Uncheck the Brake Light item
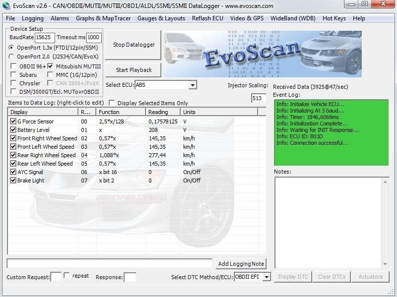The image size is (397, 297). click(13, 180)
